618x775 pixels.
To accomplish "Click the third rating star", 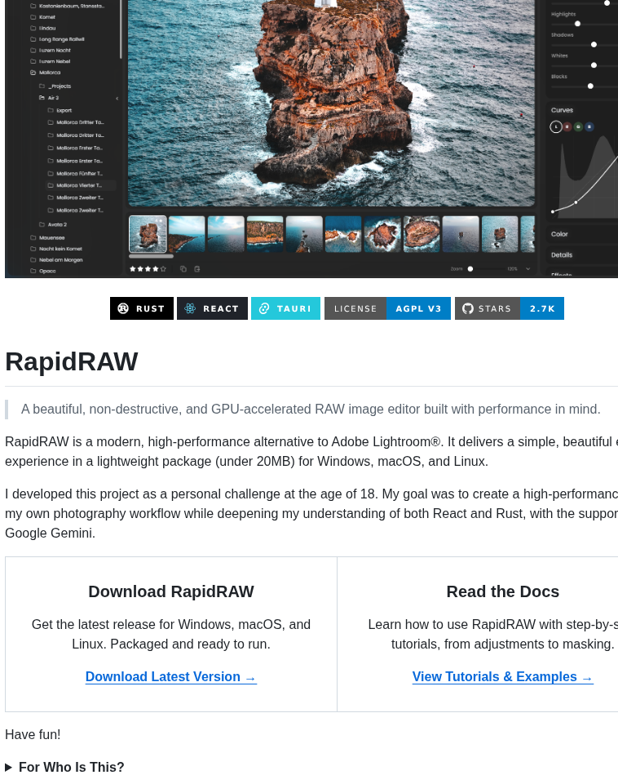I will pyautogui.click(x=148, y=269).
